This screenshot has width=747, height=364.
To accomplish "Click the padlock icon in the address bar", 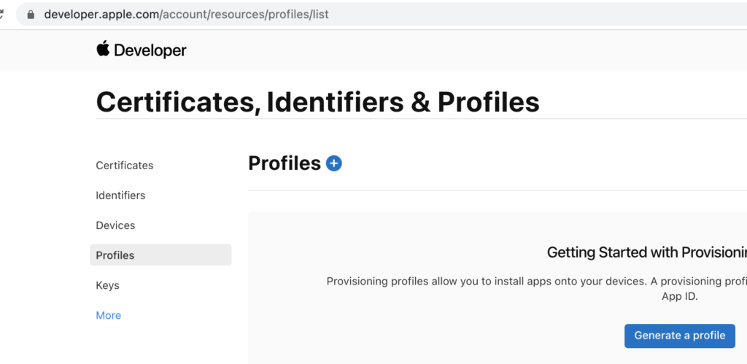I will click(x=31, y=15).
